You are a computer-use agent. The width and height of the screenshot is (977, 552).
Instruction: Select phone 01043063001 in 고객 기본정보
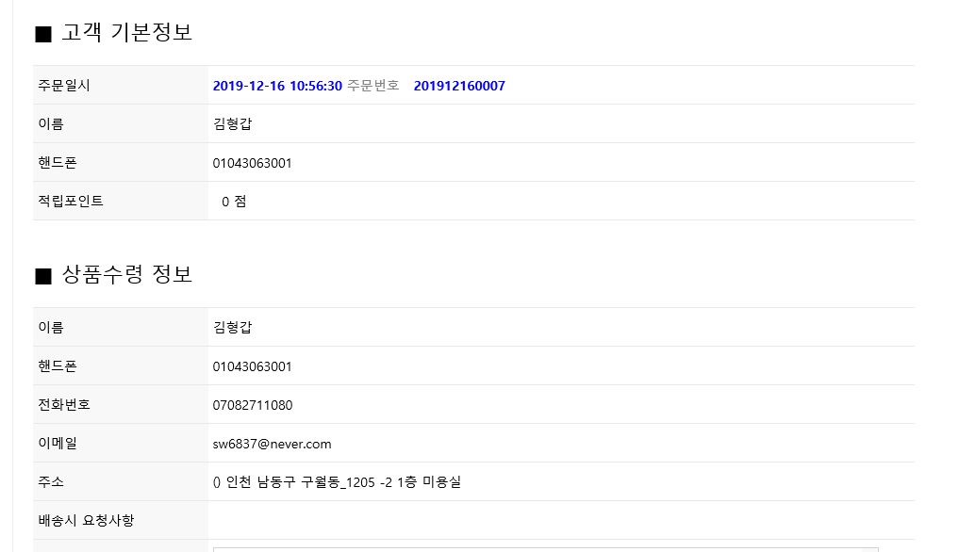pos(253,163)
